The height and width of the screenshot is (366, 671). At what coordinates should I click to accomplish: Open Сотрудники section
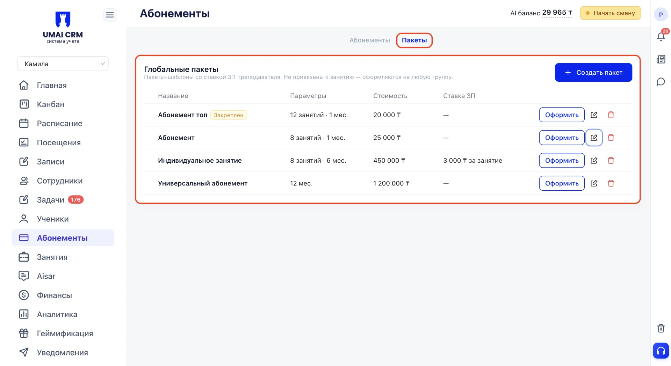tap(60, 181)
